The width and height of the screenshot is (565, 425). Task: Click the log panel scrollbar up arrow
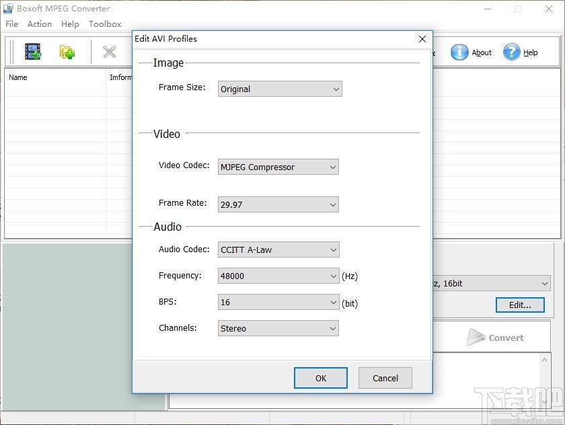click(544, 360)
